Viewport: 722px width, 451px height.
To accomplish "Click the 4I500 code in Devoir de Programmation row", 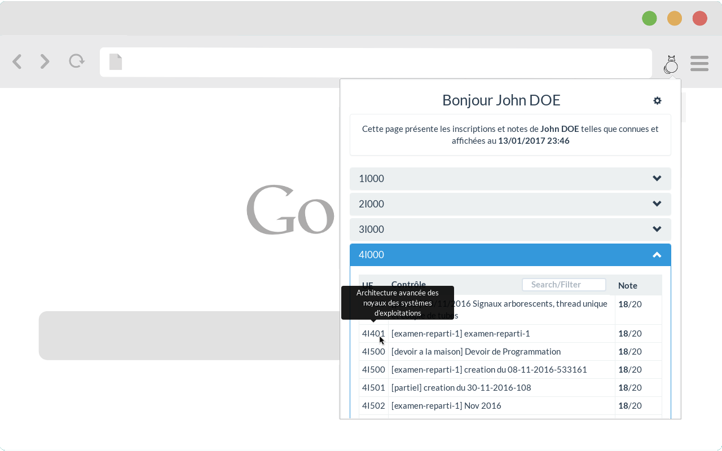I will (x=373, y=352).
